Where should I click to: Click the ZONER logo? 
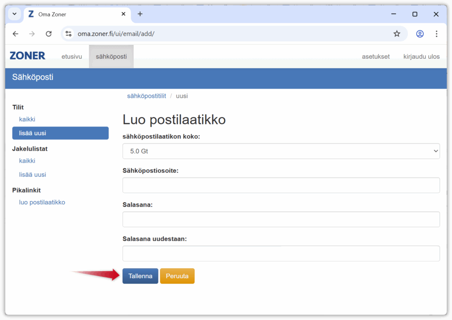27,56
